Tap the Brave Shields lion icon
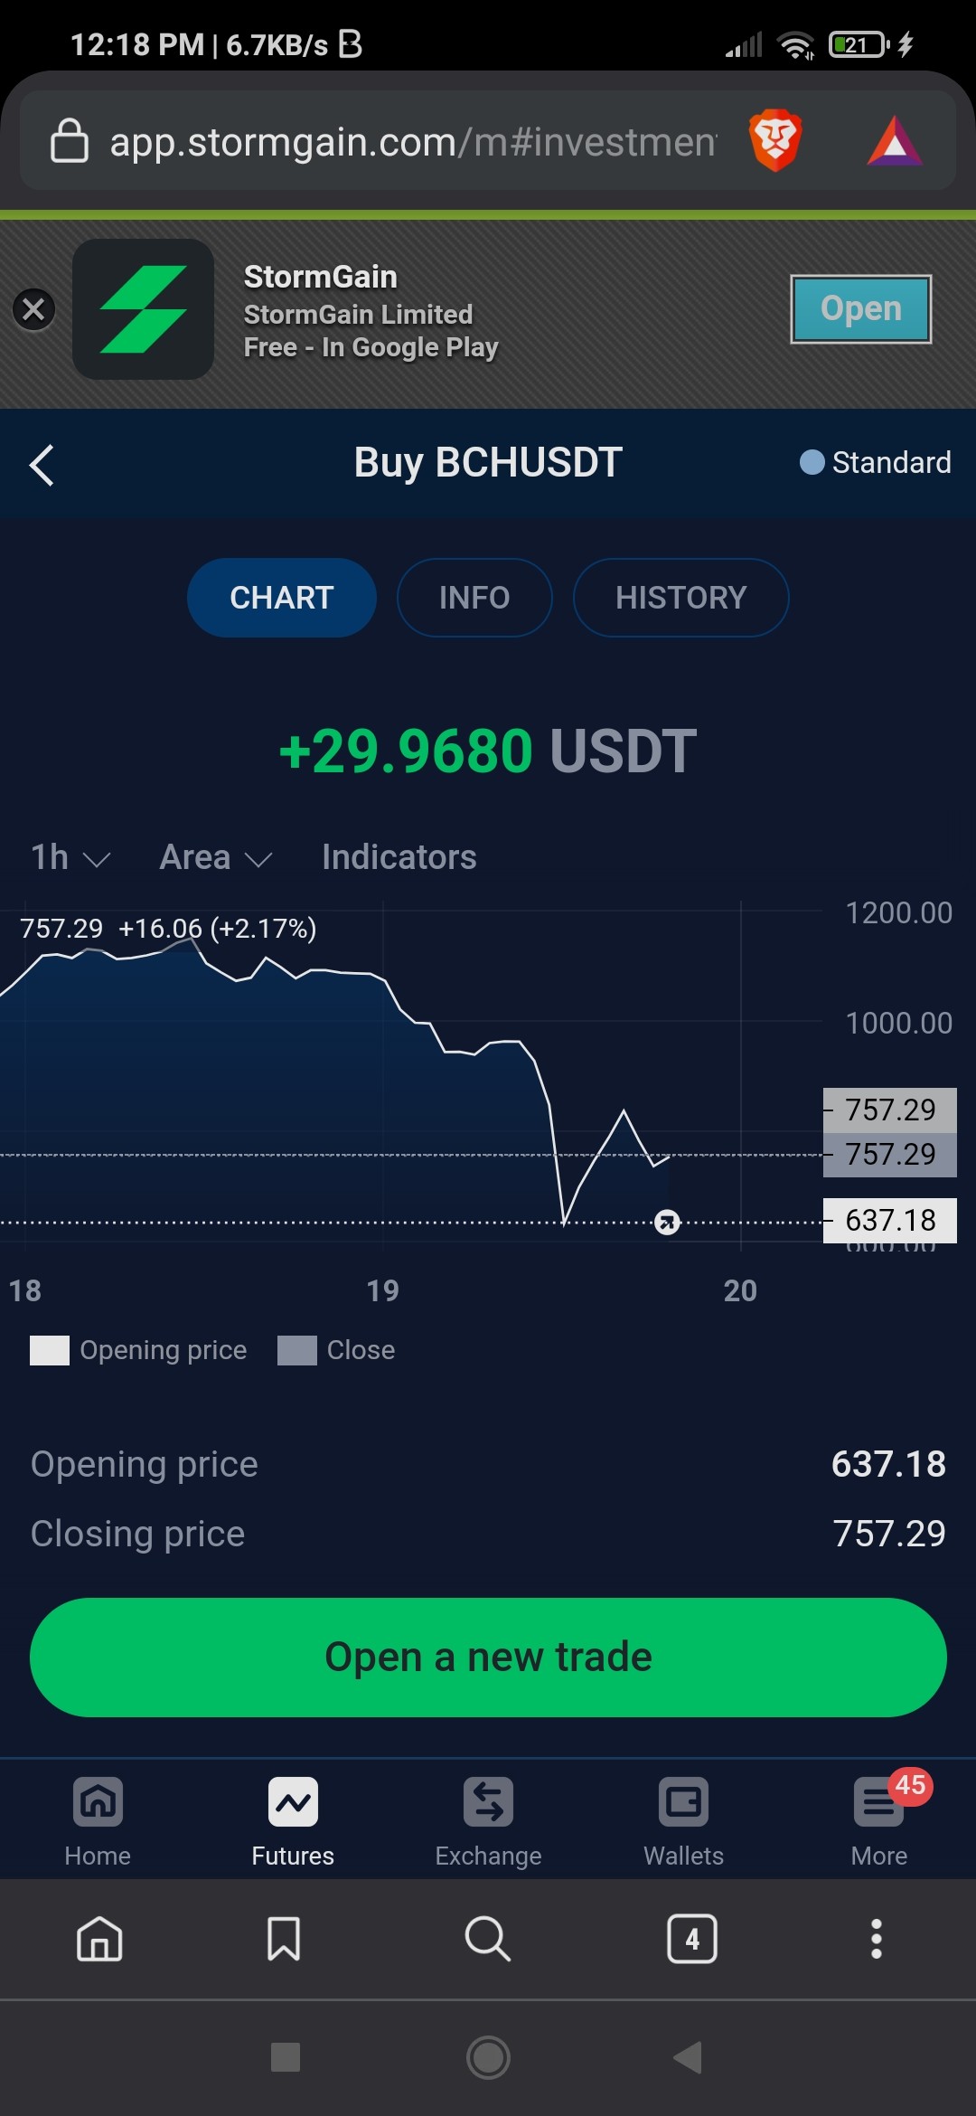The width and height of the screenshot is (976, 2116). click(775, 140)
